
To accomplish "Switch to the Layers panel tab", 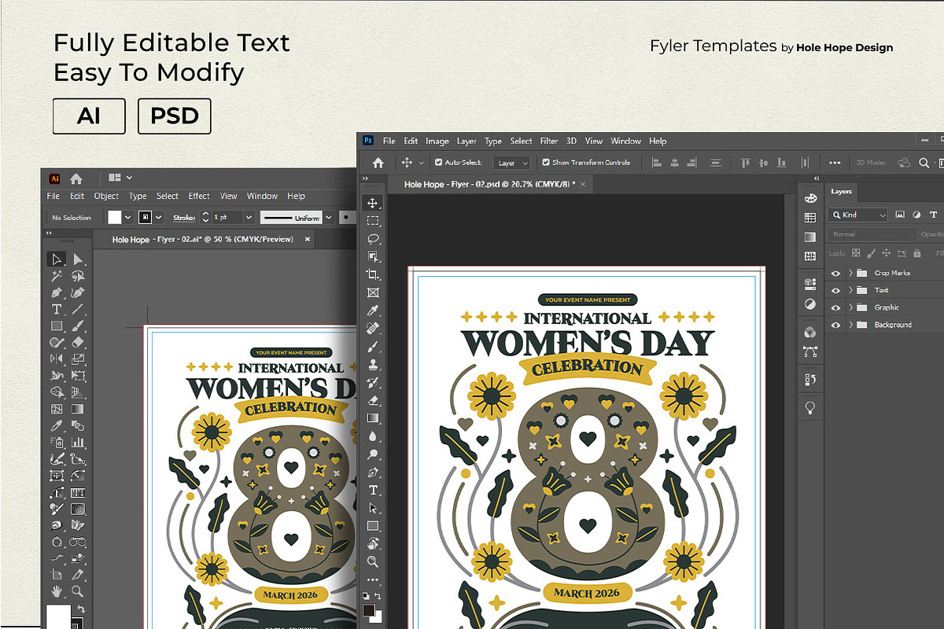I will (842, 191).
